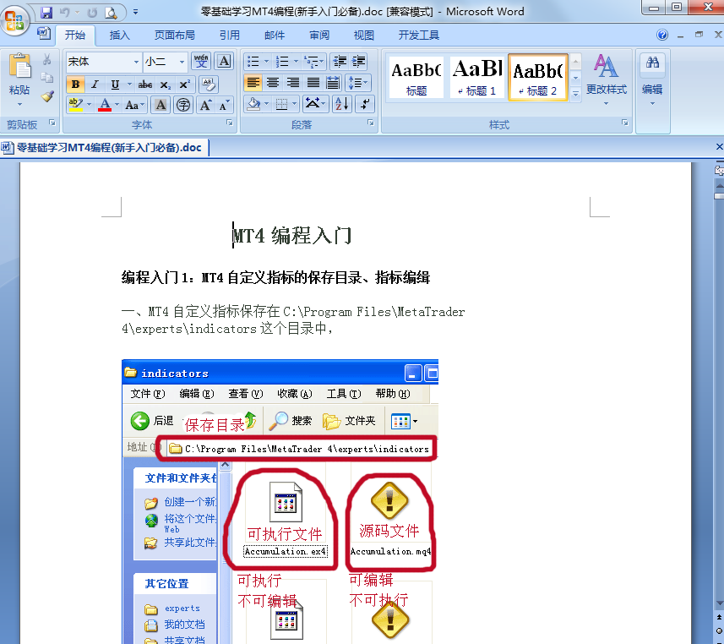This screenshot has height=644, width=724.
Task: Apply paragraph shading fill color
Action: pos(253,104)
